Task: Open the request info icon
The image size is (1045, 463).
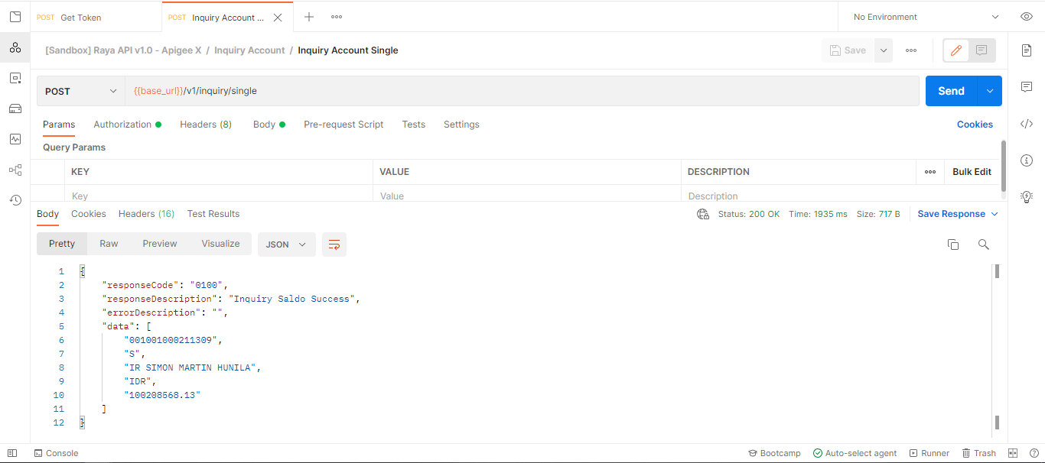Action: pyautogui.click(x=1027, y=160)
